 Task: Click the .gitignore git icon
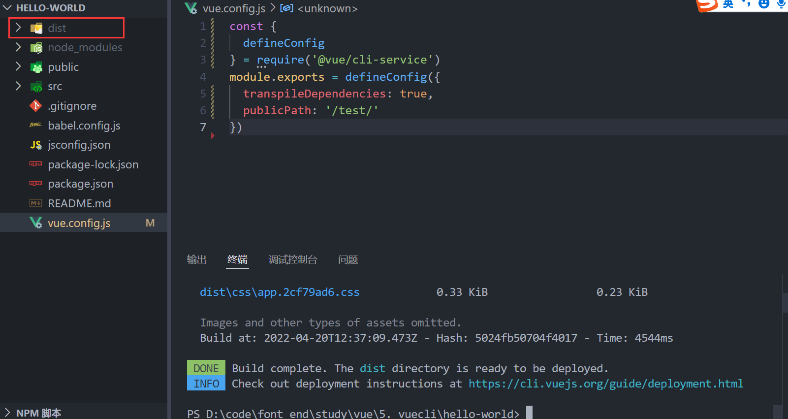coord(36,106)
